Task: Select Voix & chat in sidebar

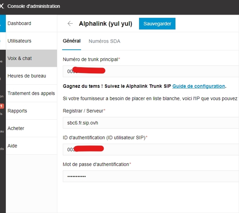Action: tap(20, 58)
